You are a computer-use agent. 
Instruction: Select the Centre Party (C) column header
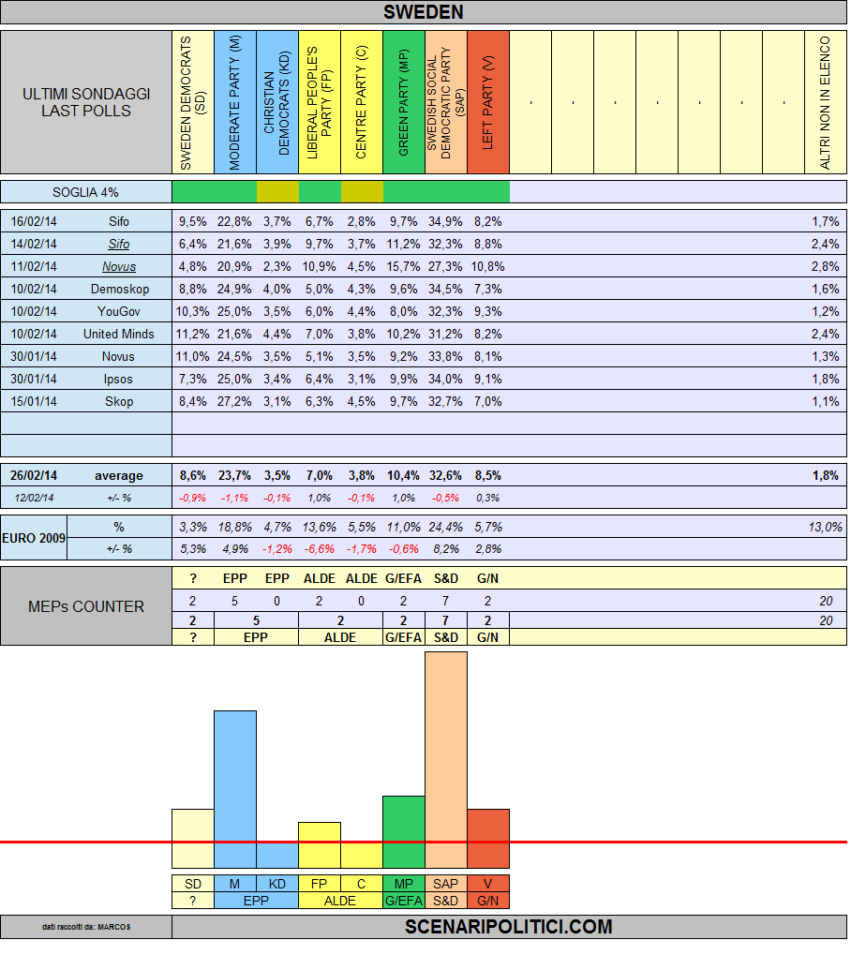[361, 102]
